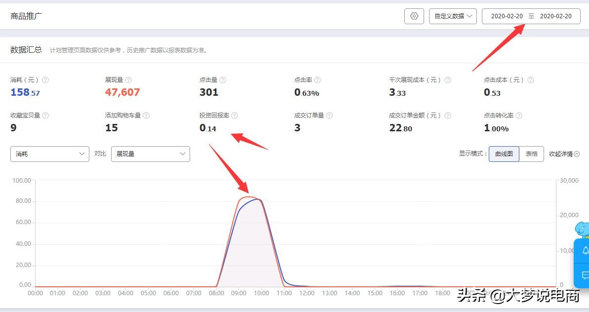Select the 曲线图 display mode
The width and height of the screenshot is (589, 312).
[x=503, y=154]
